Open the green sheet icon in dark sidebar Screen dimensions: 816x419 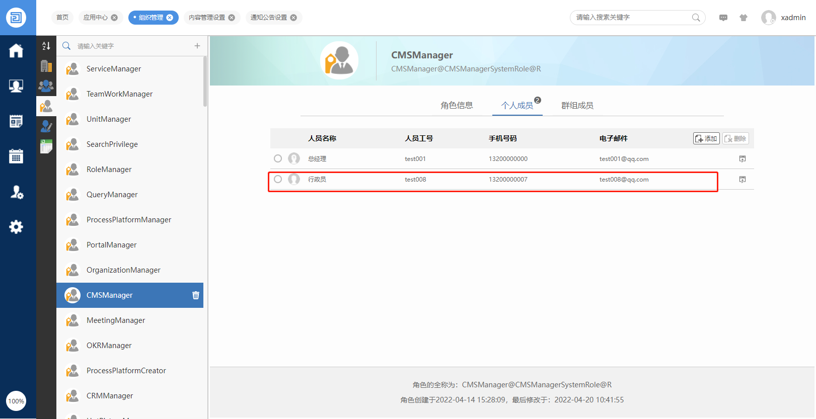pyautogui.click(x=46, y=146)
